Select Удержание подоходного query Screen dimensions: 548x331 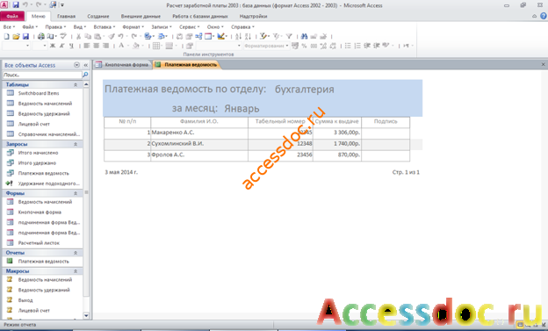[x=48, y=183]
